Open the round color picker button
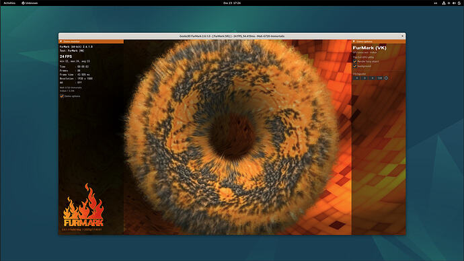Viewport: 464px width, 261px height. [x=386, y=78]
